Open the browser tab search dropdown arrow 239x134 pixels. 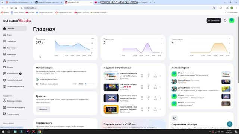click(x=2, y=3)
